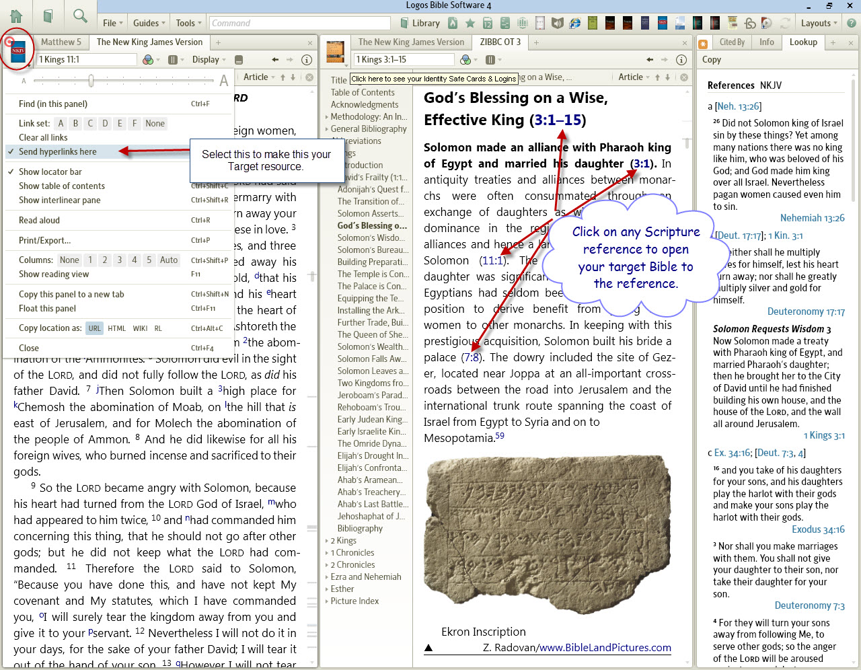
Task: Set link set to None
Action: pyautogui.click(x=155, y=123)
